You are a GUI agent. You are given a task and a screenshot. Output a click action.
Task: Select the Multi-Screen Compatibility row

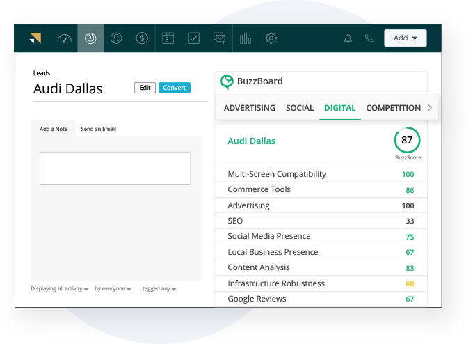[321, 174]
